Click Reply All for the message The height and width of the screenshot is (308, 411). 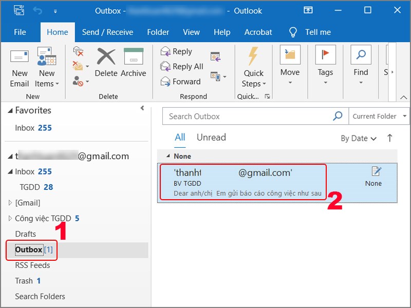point(181,66)
